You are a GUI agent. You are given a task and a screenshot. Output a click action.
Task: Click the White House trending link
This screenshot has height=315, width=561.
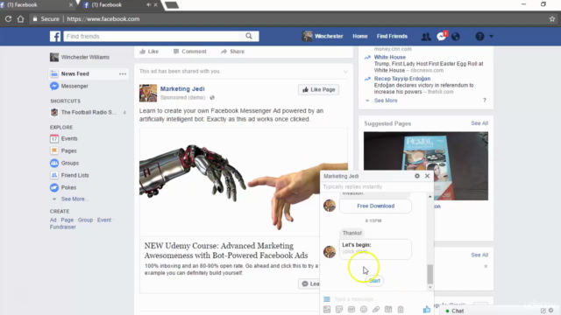tap(389, 57)
